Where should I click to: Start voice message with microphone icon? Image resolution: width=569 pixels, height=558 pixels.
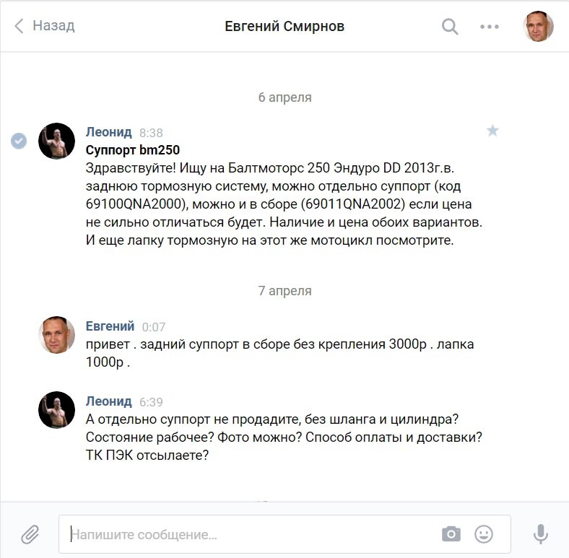point(540,534)
